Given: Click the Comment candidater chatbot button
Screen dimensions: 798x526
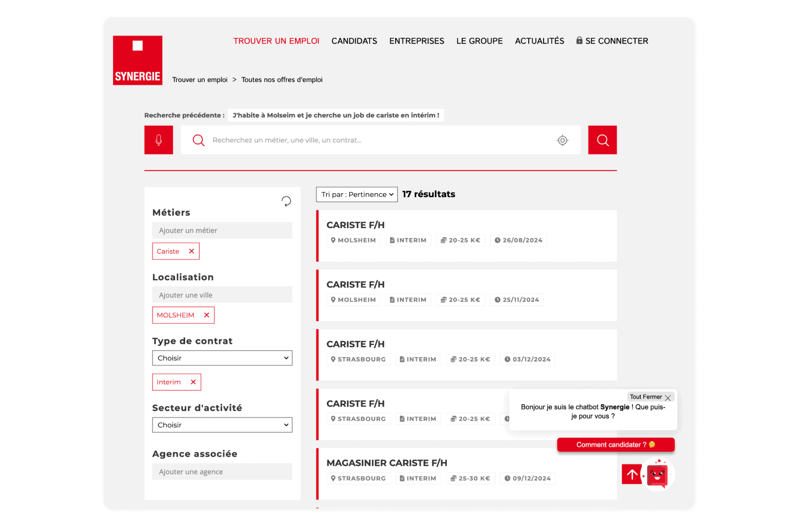Looking at the screenshot, I should coord(615,445).
